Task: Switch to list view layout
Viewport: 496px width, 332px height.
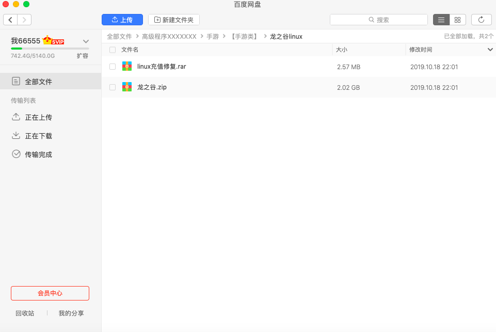Action: click(441, 20)
